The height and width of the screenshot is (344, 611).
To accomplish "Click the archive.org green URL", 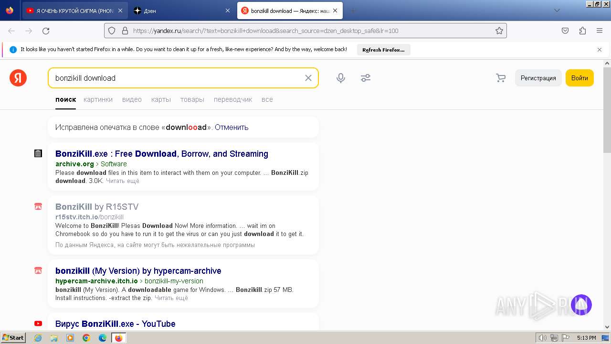I will coord(74,164).
